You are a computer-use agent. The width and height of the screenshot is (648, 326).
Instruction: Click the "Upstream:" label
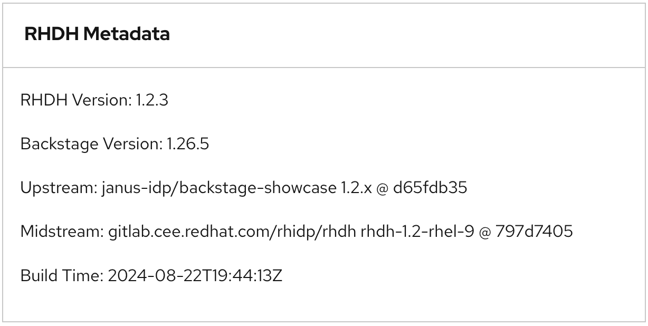59,187
